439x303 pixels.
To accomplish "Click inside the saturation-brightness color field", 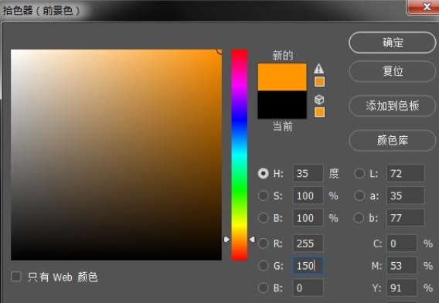I will 116,155.
